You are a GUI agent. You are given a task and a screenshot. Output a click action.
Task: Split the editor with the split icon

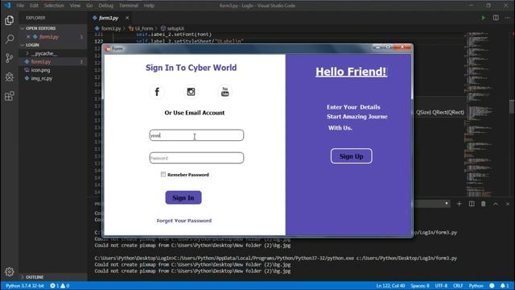(x=496, y=18)
